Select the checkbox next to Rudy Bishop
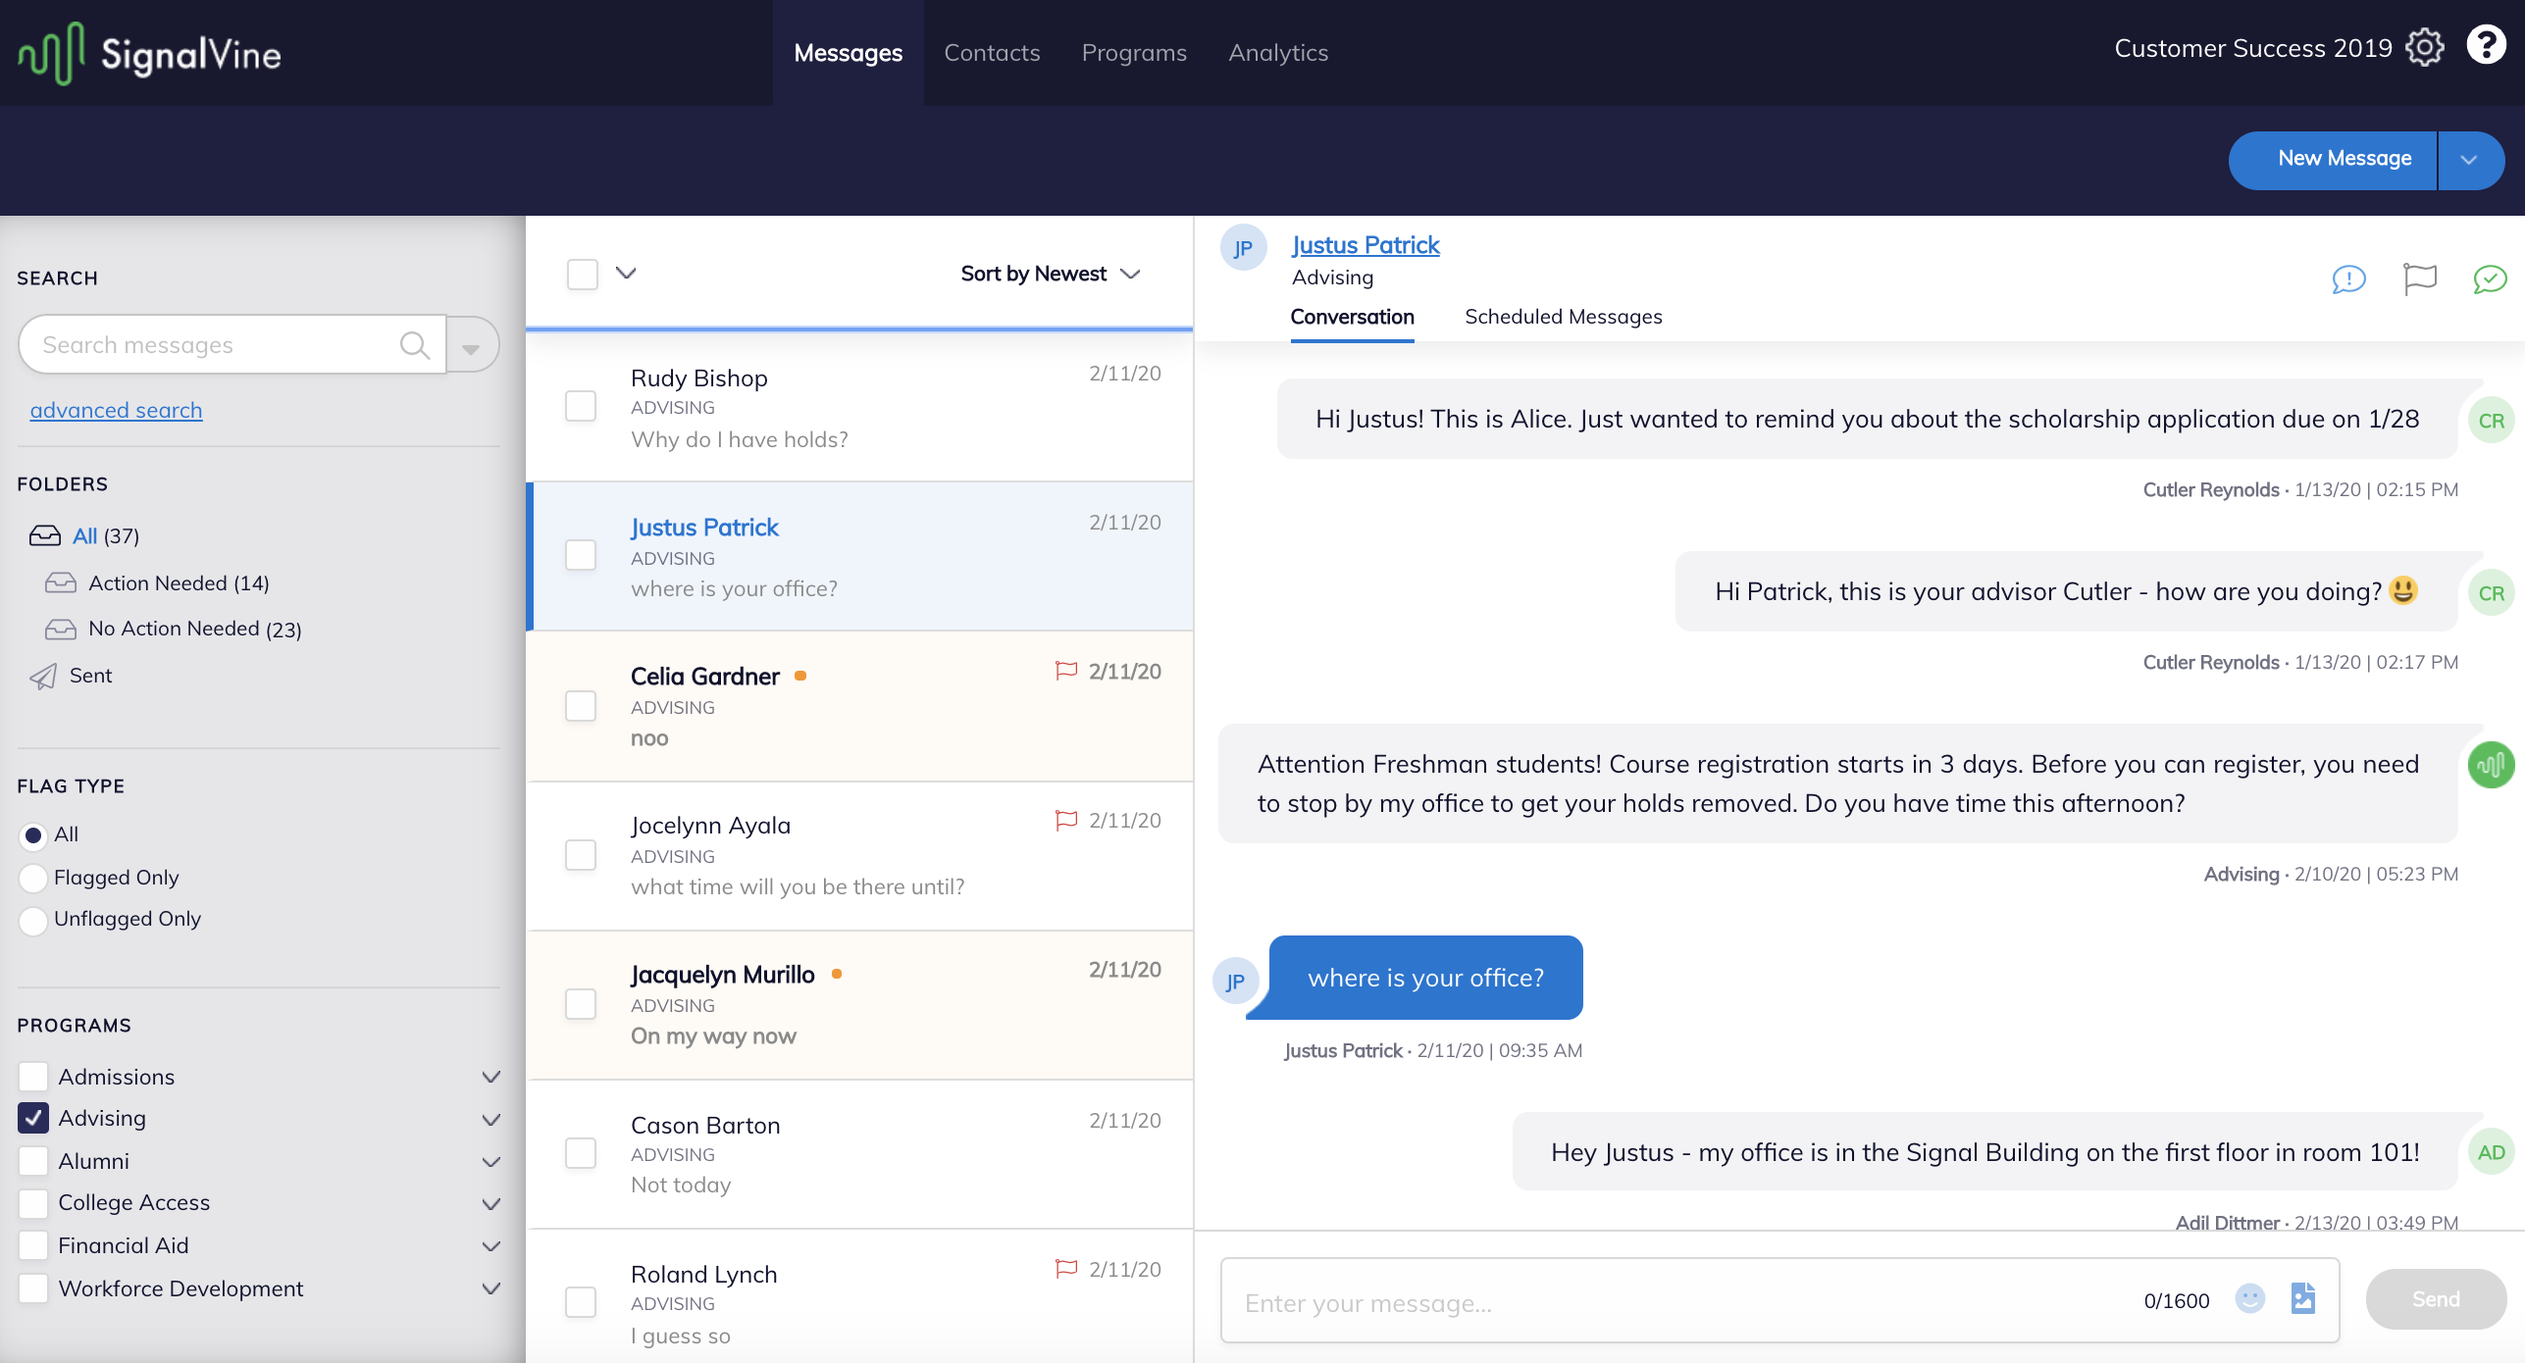Viewport: 2525px width, 1363px height. (581, 405)
